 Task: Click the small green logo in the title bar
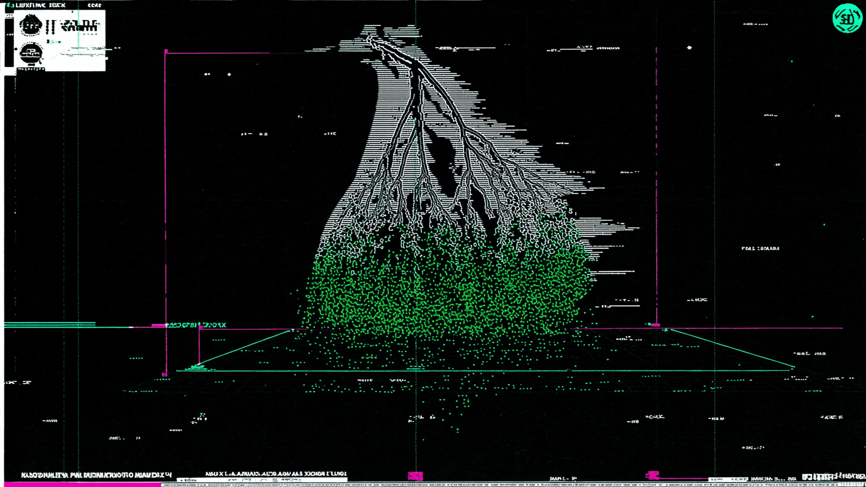[10, 5]
